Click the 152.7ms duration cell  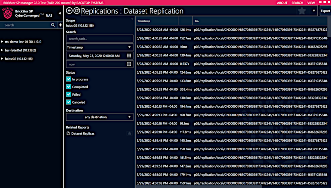[186, 38]
